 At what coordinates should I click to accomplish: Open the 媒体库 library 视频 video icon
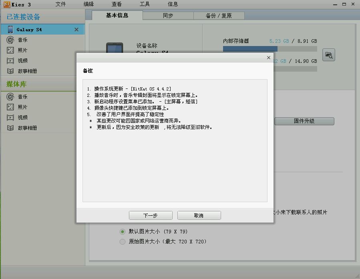(10, 118)
